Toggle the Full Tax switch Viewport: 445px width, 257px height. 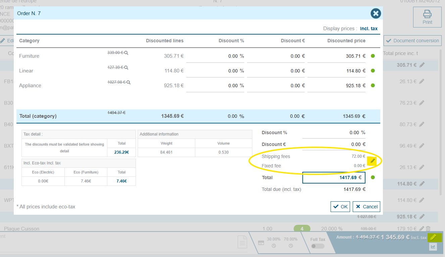pos(317,246)
